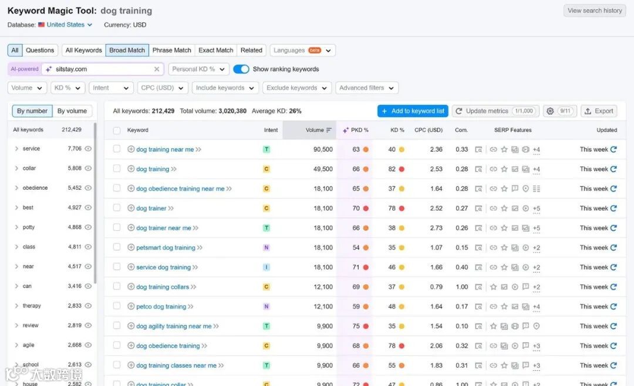
Task: Select all keywords header checkbox
Action: point(117,130)
